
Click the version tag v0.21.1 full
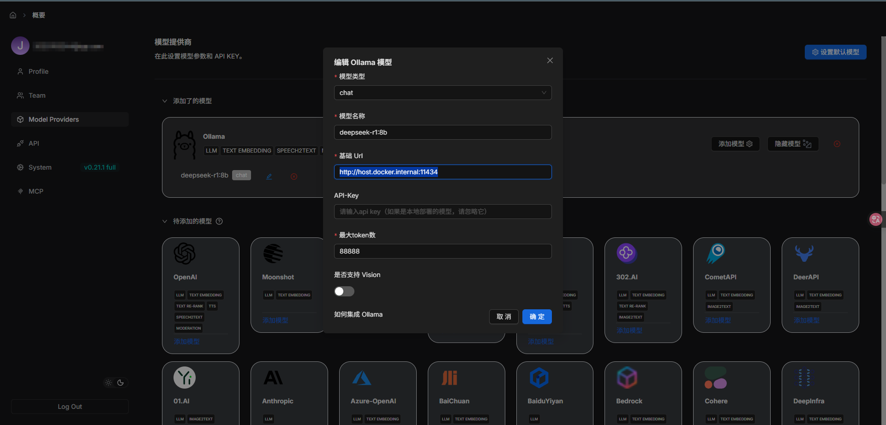tap(100, 167)
